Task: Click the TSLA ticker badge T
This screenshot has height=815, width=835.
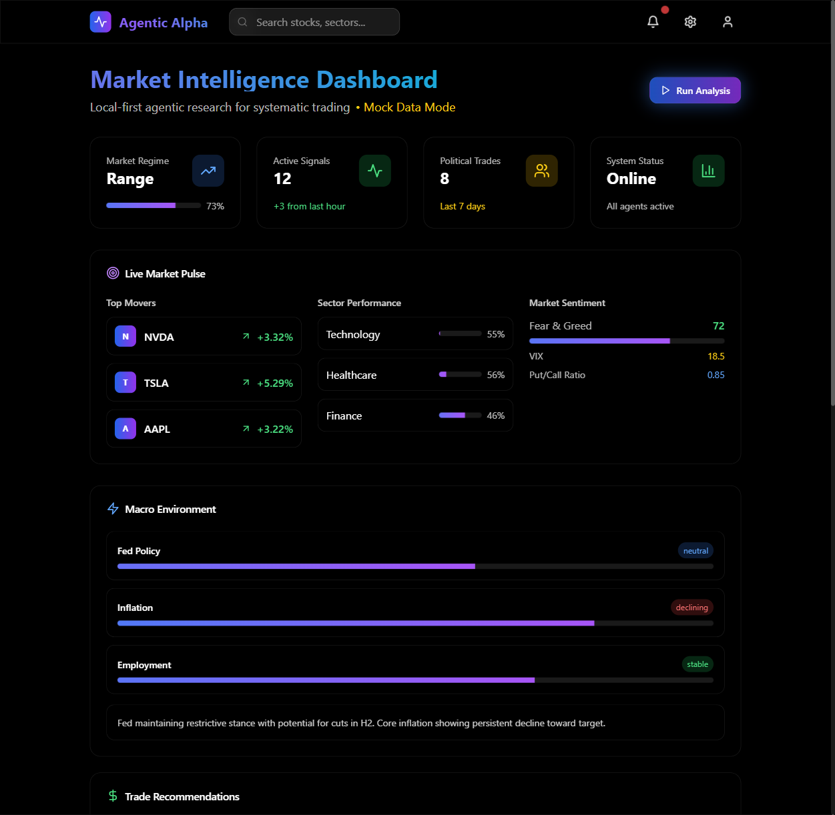Action: [125, 383]
